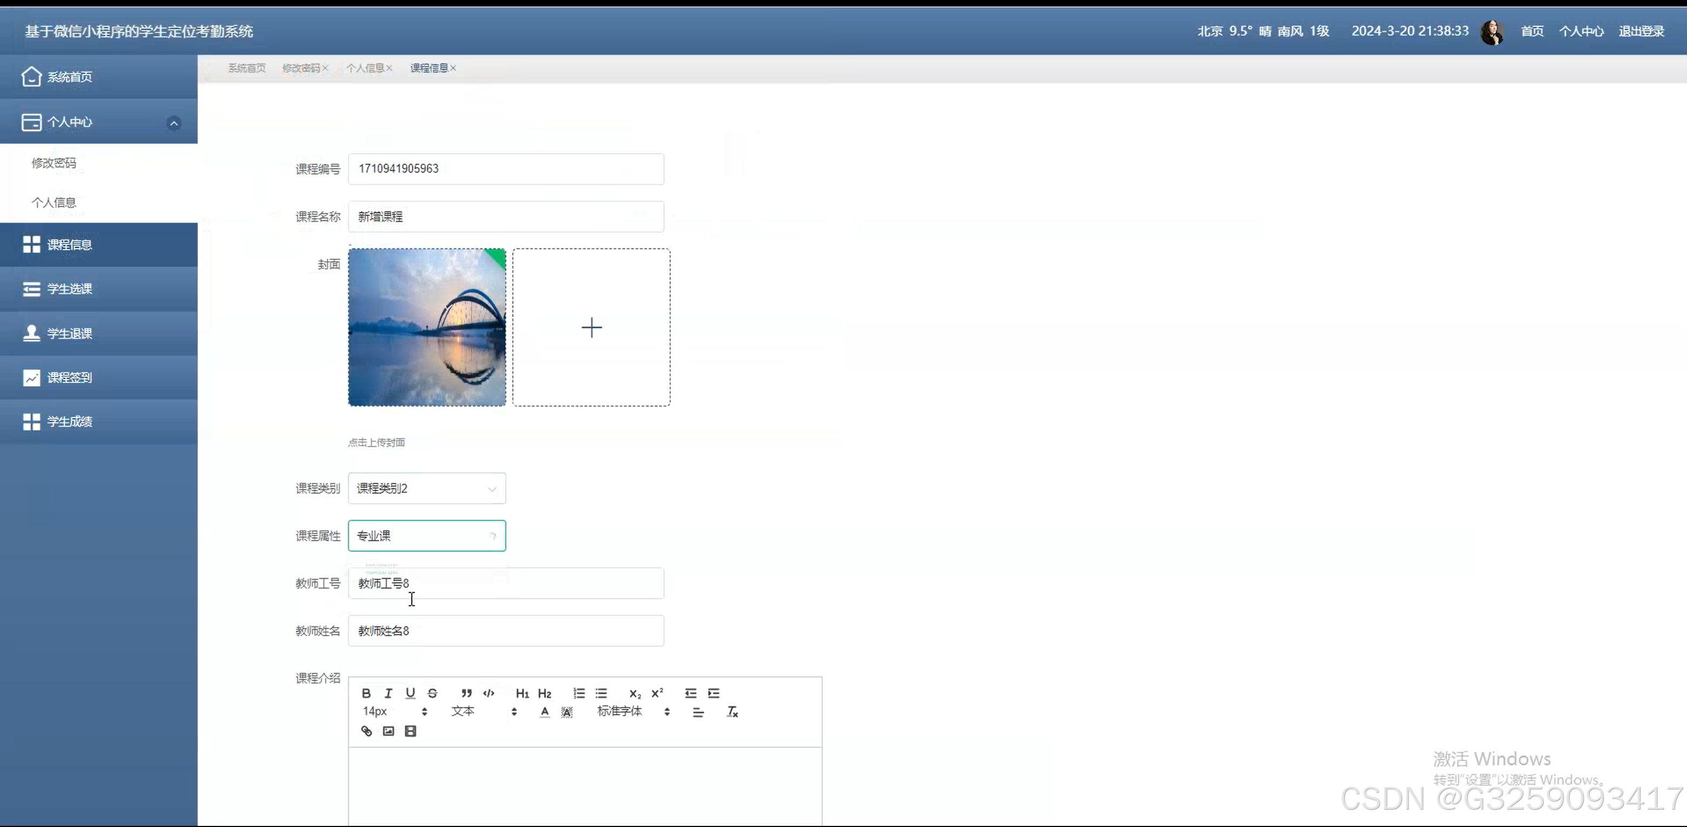Insert an image into the course introduction
Screen dimensions: 1687x827
(388, 731)
